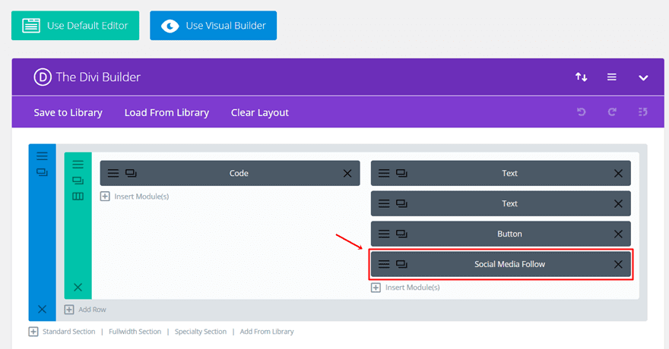The width and height of the screenshot is (669, 349).
Task: Remove the Code module
Action: [x=347, y=173]
